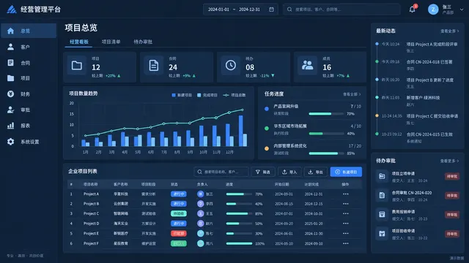
Task: Click the 进度 column header
Action: click(229, 184)
